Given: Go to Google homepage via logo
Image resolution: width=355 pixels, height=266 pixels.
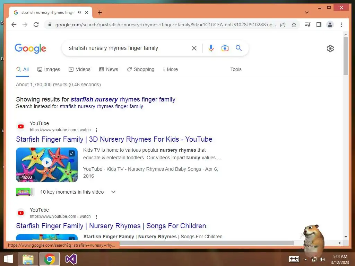Looking at the screenshot, I should point(31,48).
